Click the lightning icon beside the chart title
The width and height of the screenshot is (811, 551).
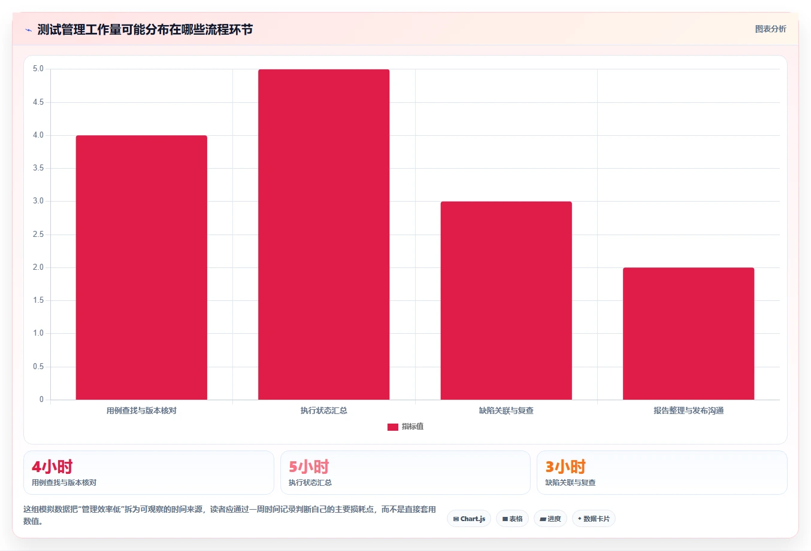pos(28,30)
